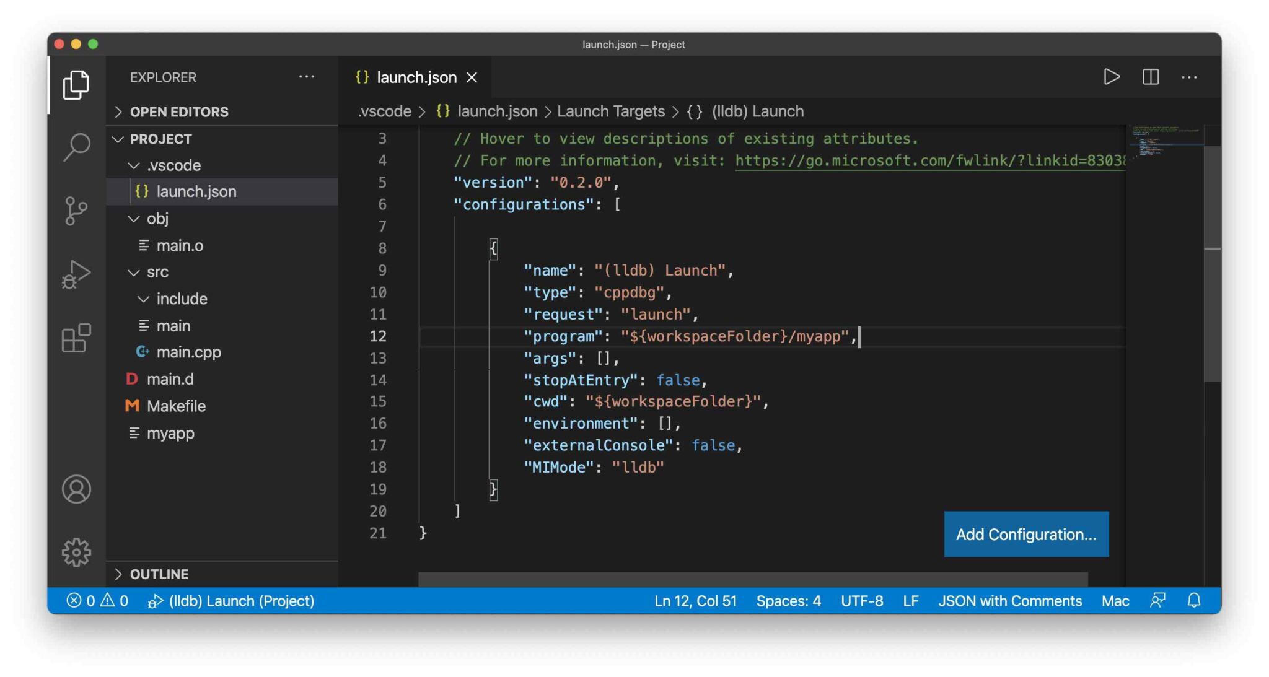Select the Source Control icon
Screen dimensions: 1269x677
tap(77, 210)
